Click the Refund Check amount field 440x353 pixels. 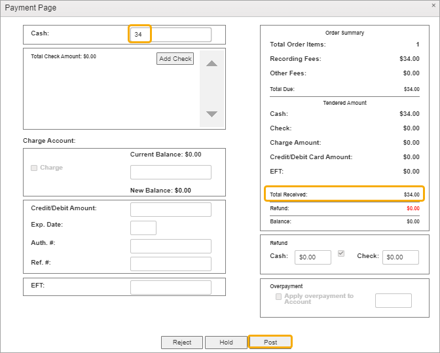[400, 257]
